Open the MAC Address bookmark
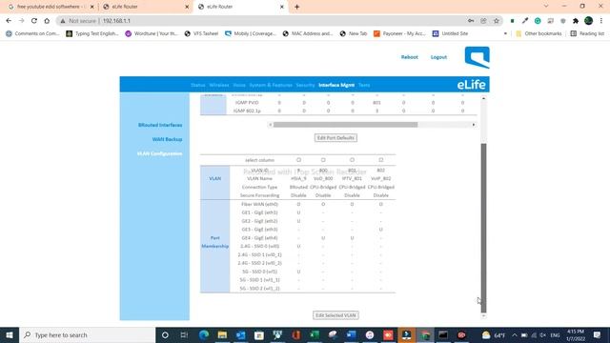610x343 pixels. click(x=308, y=33)
